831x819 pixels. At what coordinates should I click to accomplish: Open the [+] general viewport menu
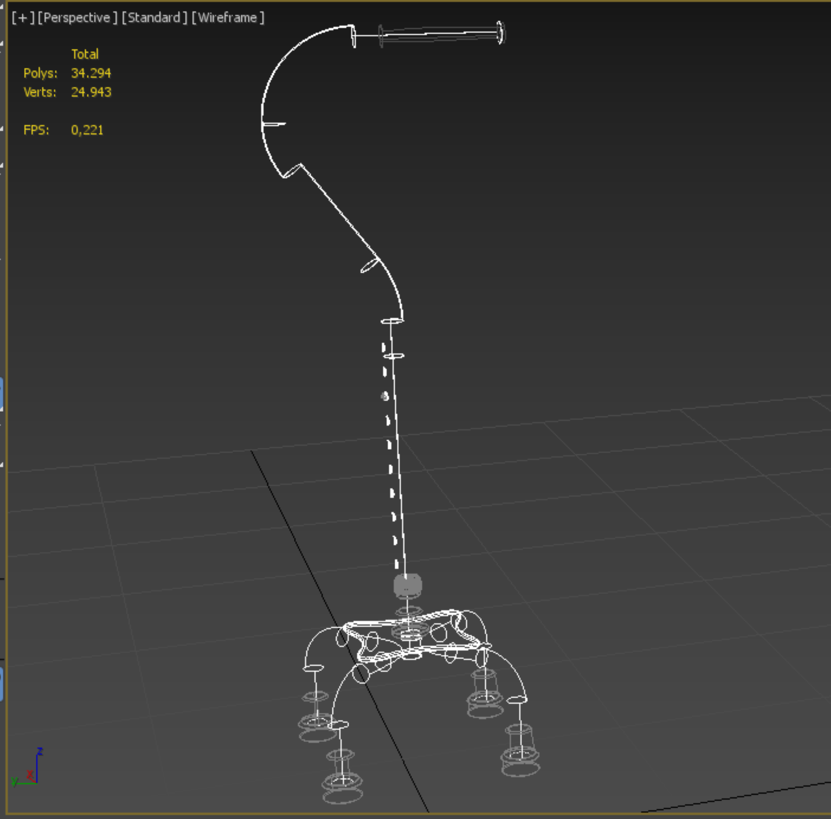(x=22, y=18)
